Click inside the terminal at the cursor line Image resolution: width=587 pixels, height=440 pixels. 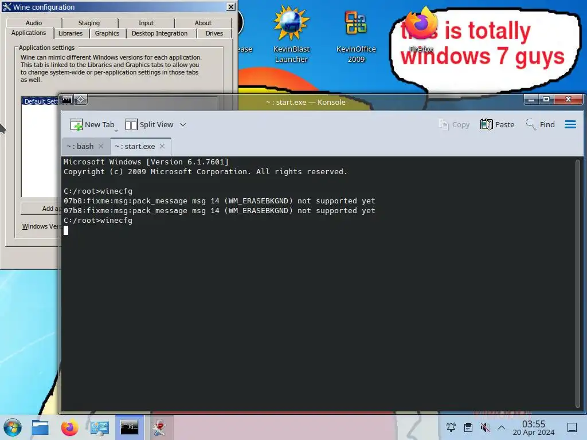pyautogui.click(x=66, y=230)
